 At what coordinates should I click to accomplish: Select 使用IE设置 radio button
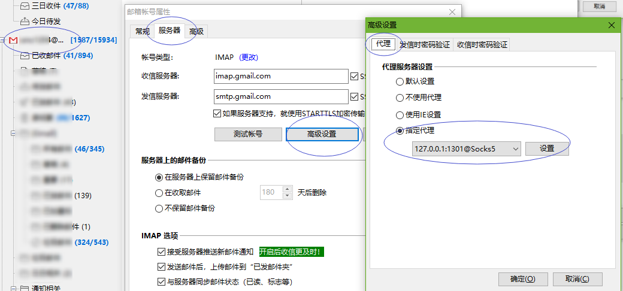coord(400,115)
